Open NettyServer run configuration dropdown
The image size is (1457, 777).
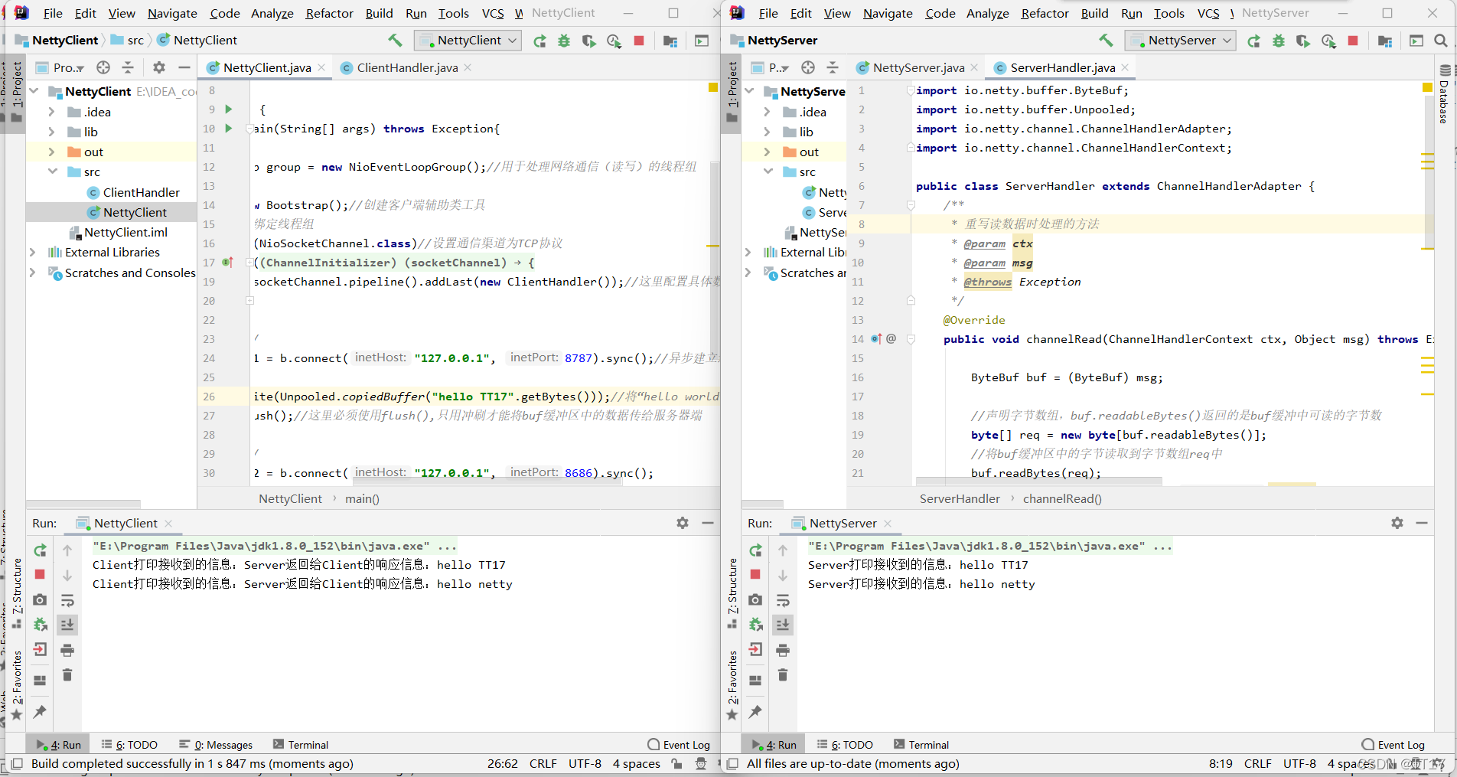point(1181,41)
